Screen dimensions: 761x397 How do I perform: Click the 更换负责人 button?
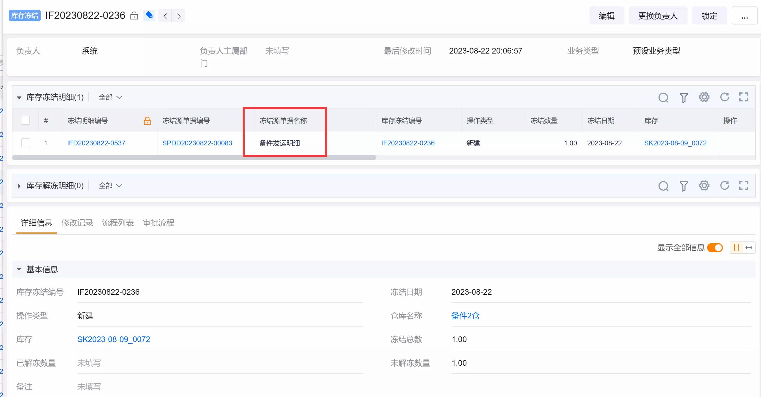[658, 15]
